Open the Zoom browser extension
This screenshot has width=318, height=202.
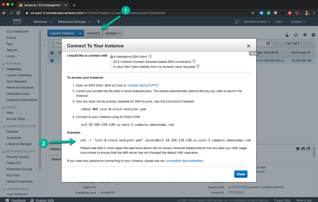pos(262,13)
